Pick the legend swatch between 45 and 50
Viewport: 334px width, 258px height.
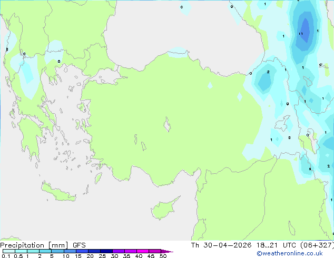tap(155, 251)
